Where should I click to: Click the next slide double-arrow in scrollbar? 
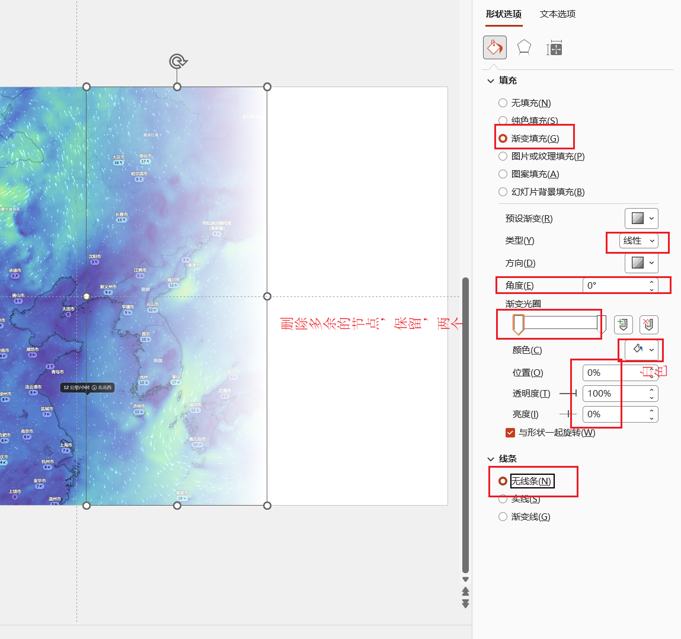pos(465,603)
